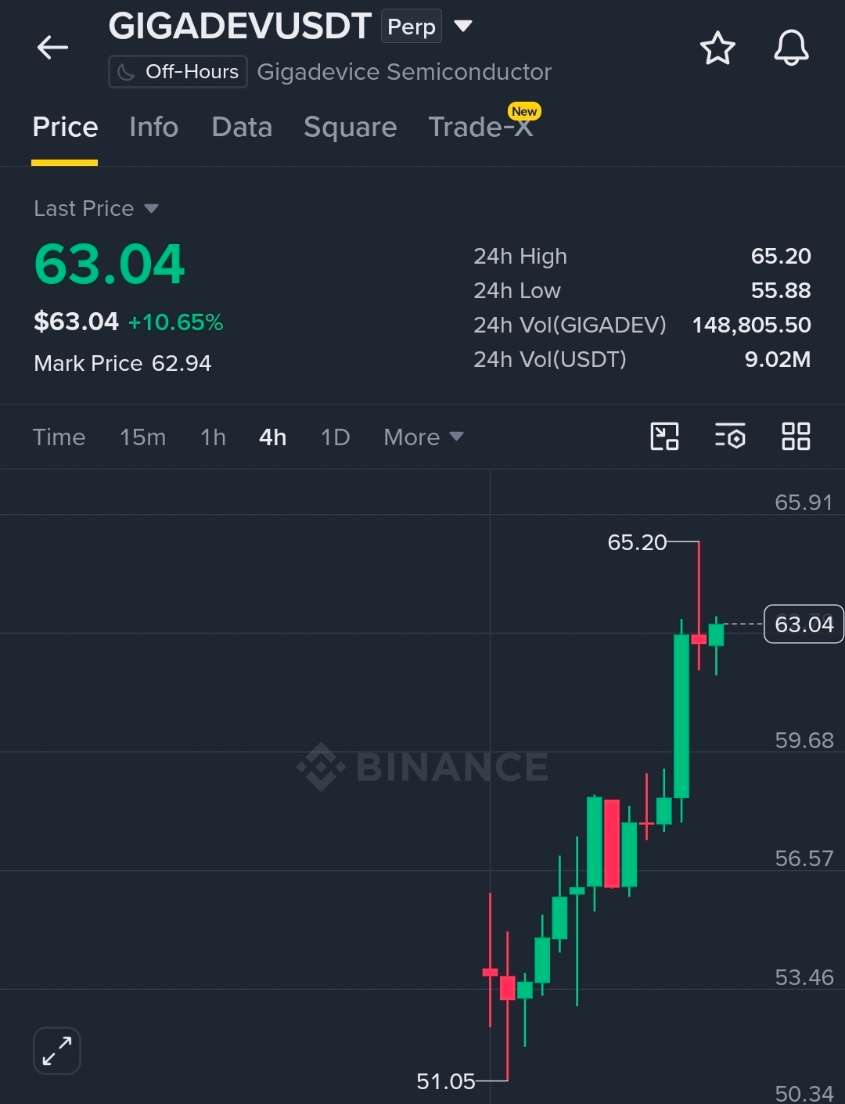Tap the GIGADEVUSDT pair title
The width and height of the screenshot is (845, 1104).
(239, 27)
